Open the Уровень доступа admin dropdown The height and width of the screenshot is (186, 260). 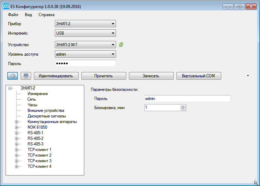click(85, 54)
